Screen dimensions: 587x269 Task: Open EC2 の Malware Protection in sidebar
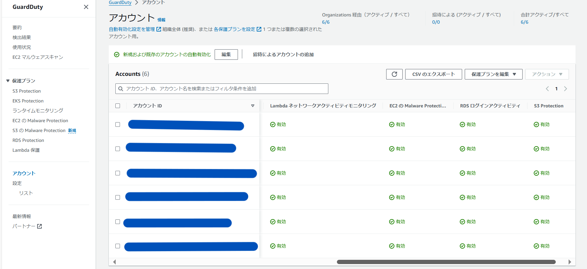40,121
